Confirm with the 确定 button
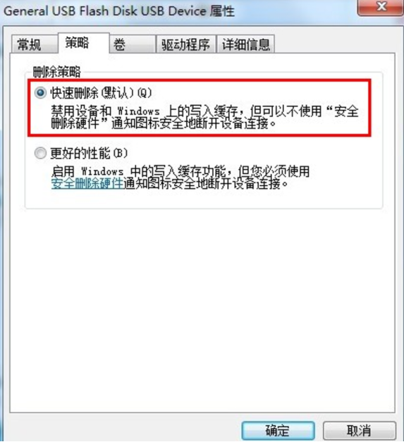Screen dimensions: 404x442 (x=278, y=430)
